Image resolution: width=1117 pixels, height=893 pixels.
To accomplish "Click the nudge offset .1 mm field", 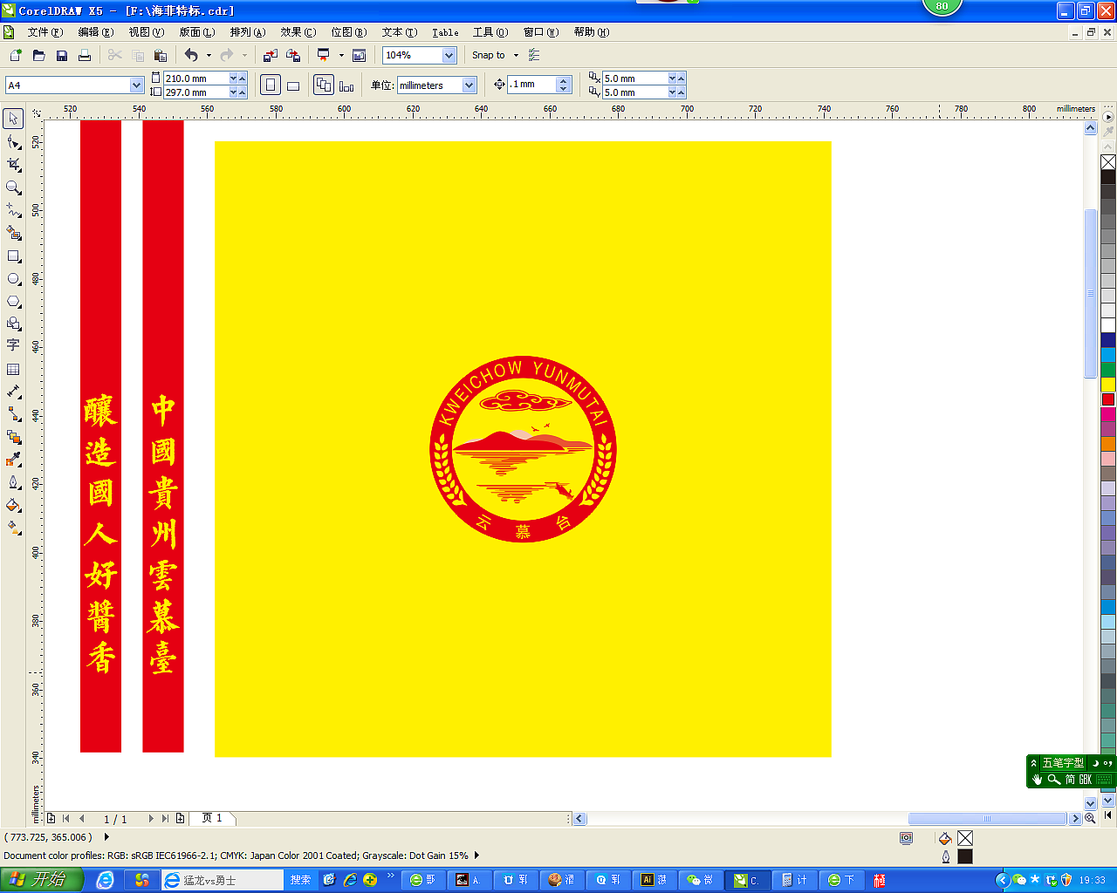I will [533, 85].
